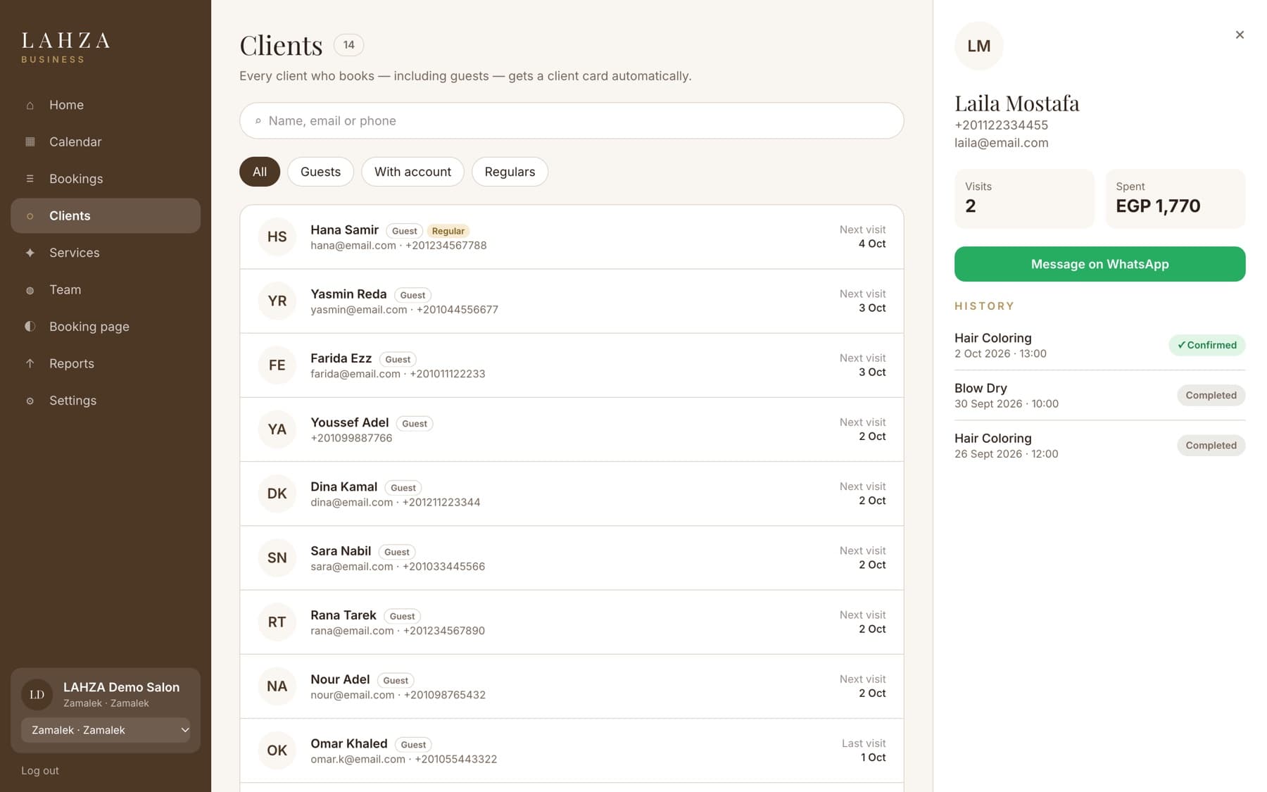Click the LM avatar in client panel
Viewport: 1267px width, 792px height.
click(x=978, y=46)
